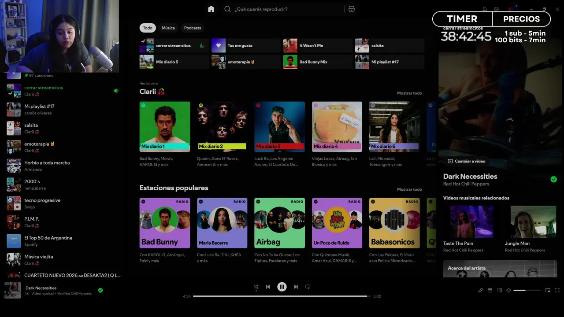Open 'cerrar streamcitos' quick-access tile

coord(174,46)
